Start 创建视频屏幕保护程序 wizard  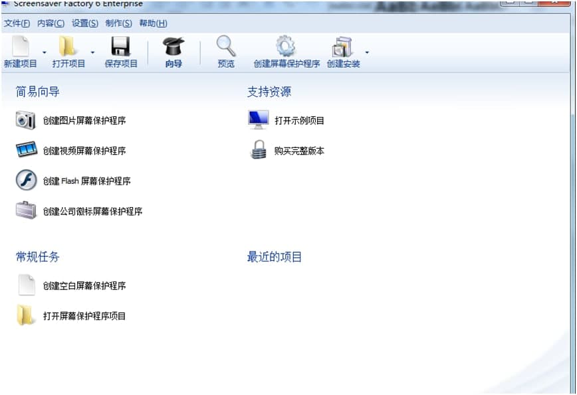pyautogui.click(x=25, y=151)
